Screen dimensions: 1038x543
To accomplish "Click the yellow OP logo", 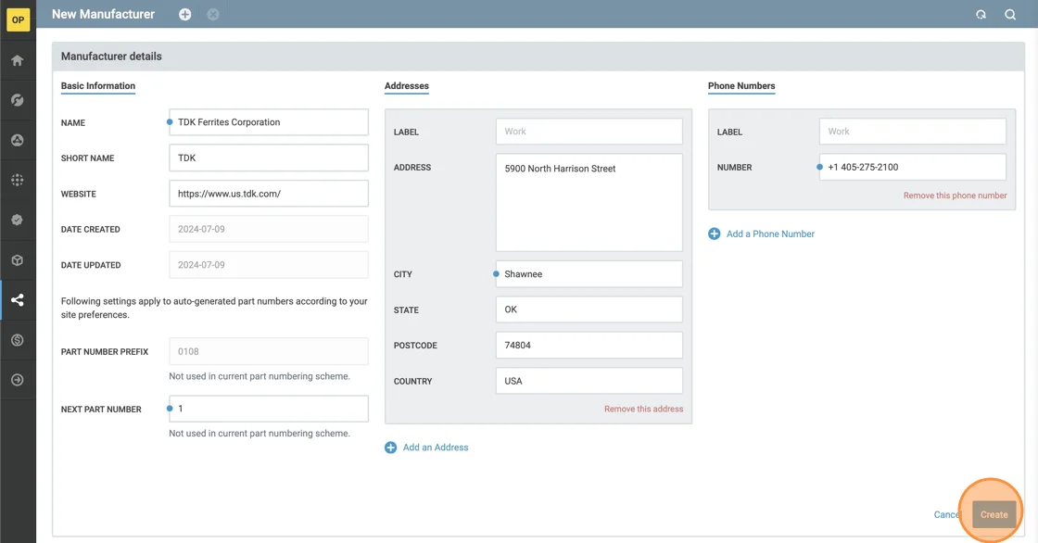I will coord(18,19).
